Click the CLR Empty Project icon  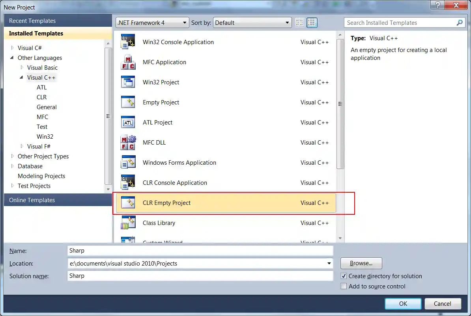point(128,203)
